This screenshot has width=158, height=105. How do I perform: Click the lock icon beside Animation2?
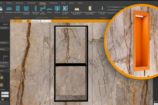(x=40, y=21)
